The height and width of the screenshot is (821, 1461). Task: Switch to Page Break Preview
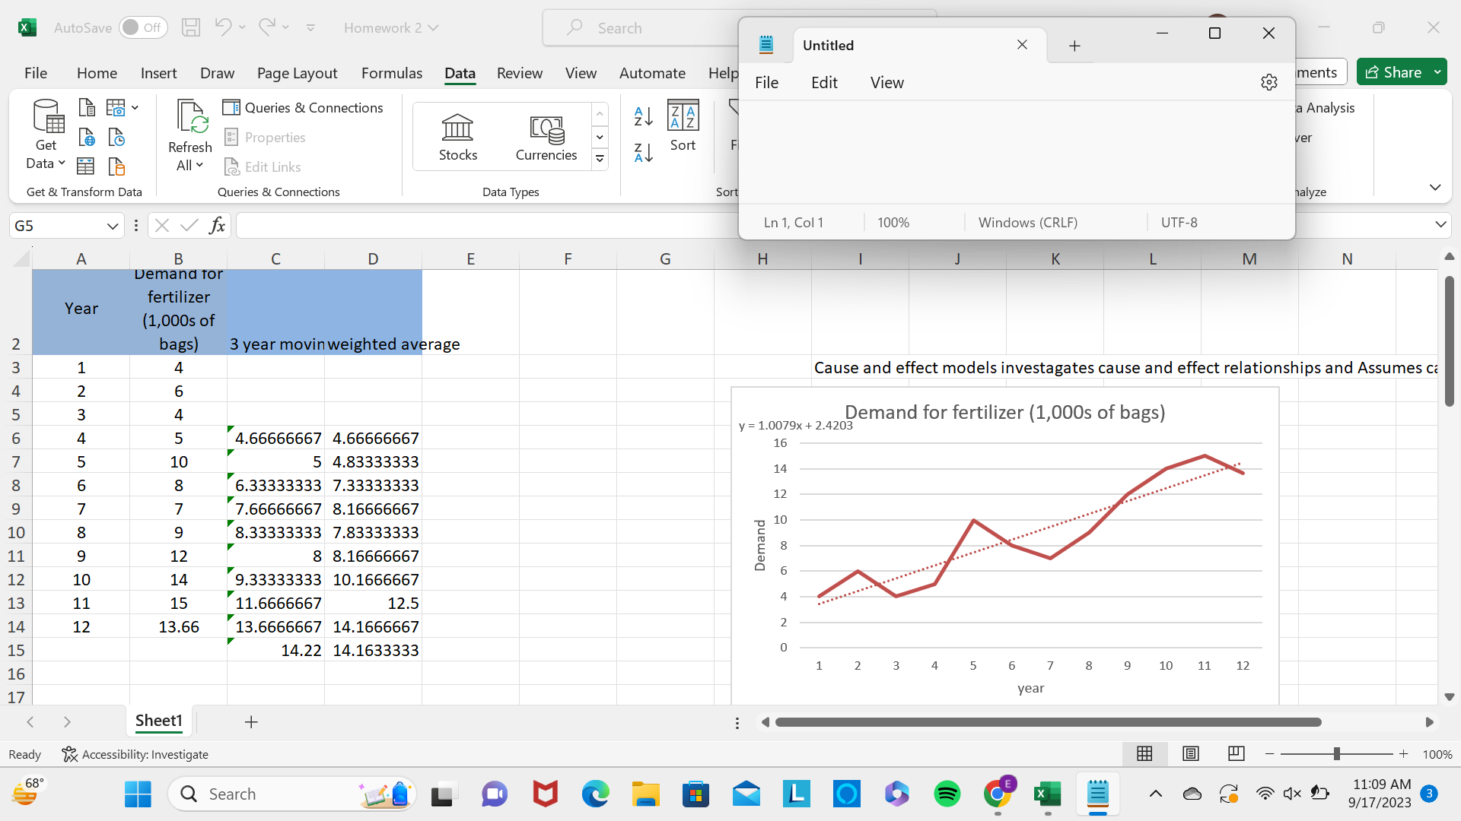click(x=1236, y=753)
